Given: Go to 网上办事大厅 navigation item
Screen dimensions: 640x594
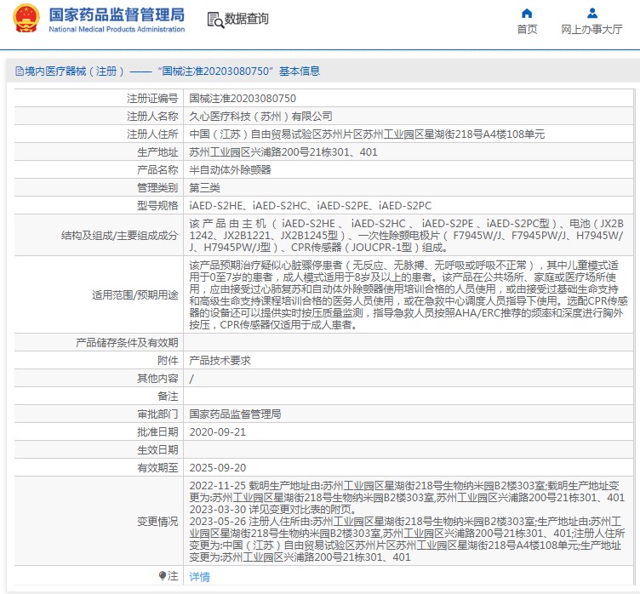Looking at the screenshot, I should (x=591, y=29).
